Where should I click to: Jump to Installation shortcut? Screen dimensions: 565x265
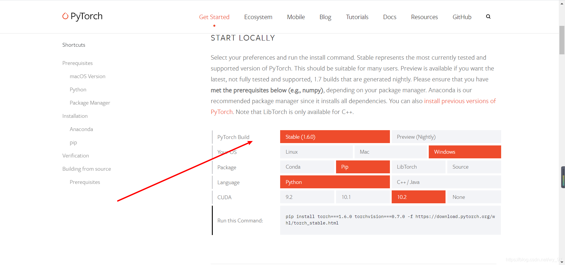coord(75,116)
